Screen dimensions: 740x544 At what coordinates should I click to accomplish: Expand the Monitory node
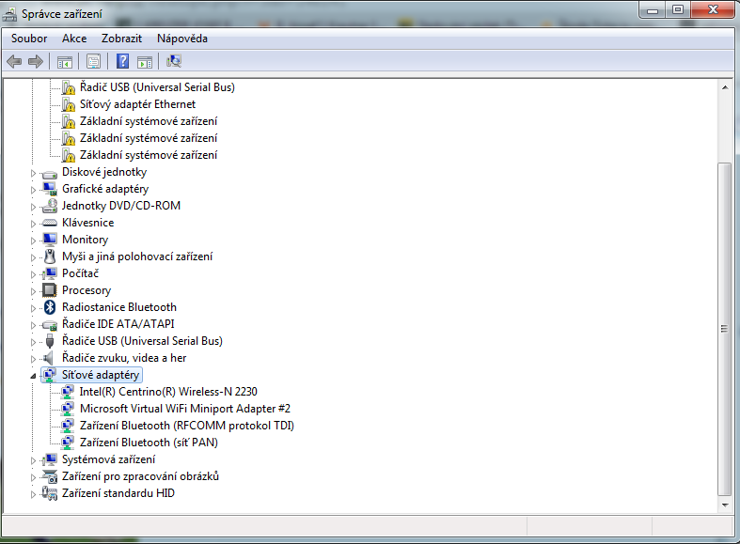click(x=33, y=241)
